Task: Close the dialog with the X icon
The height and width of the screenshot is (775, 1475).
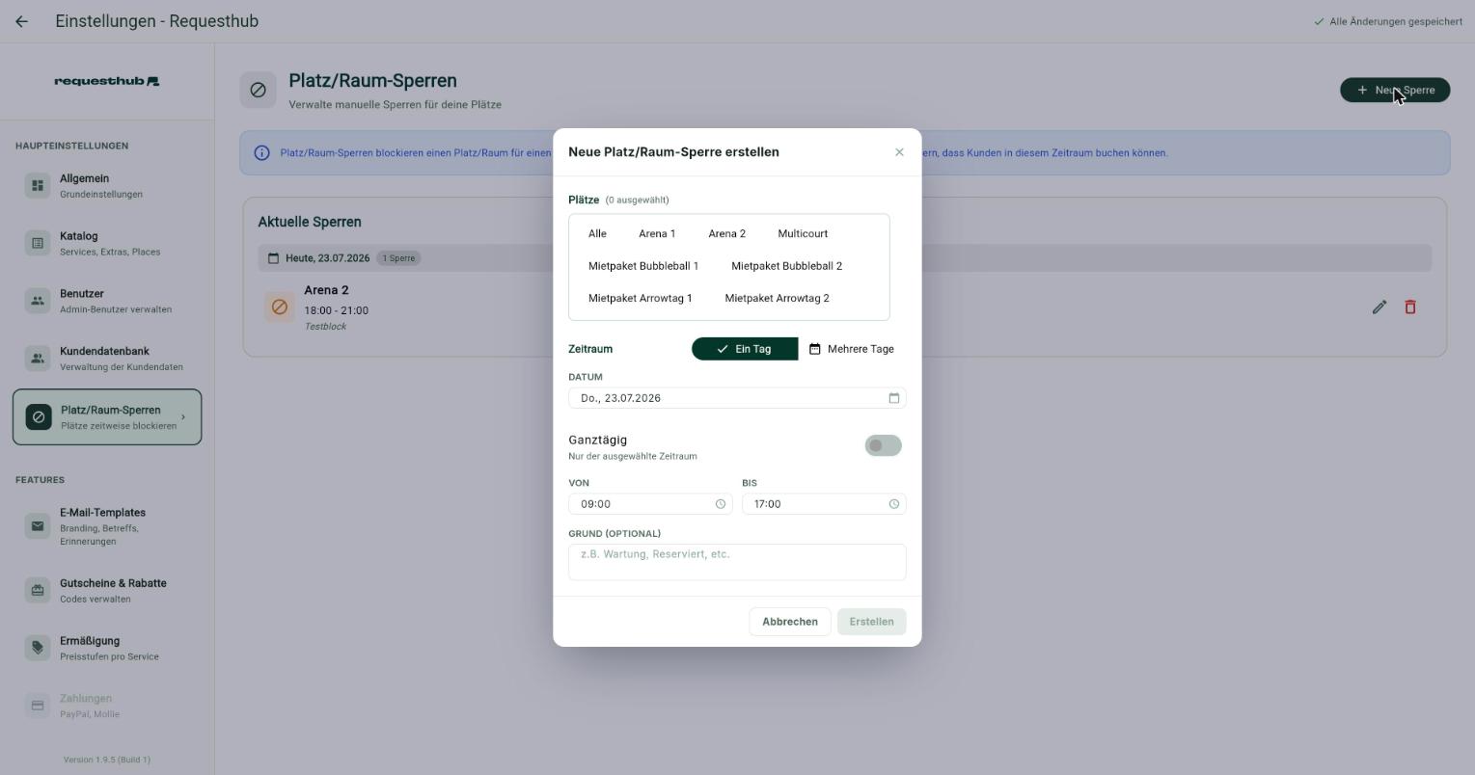Action: click(899, 152)
